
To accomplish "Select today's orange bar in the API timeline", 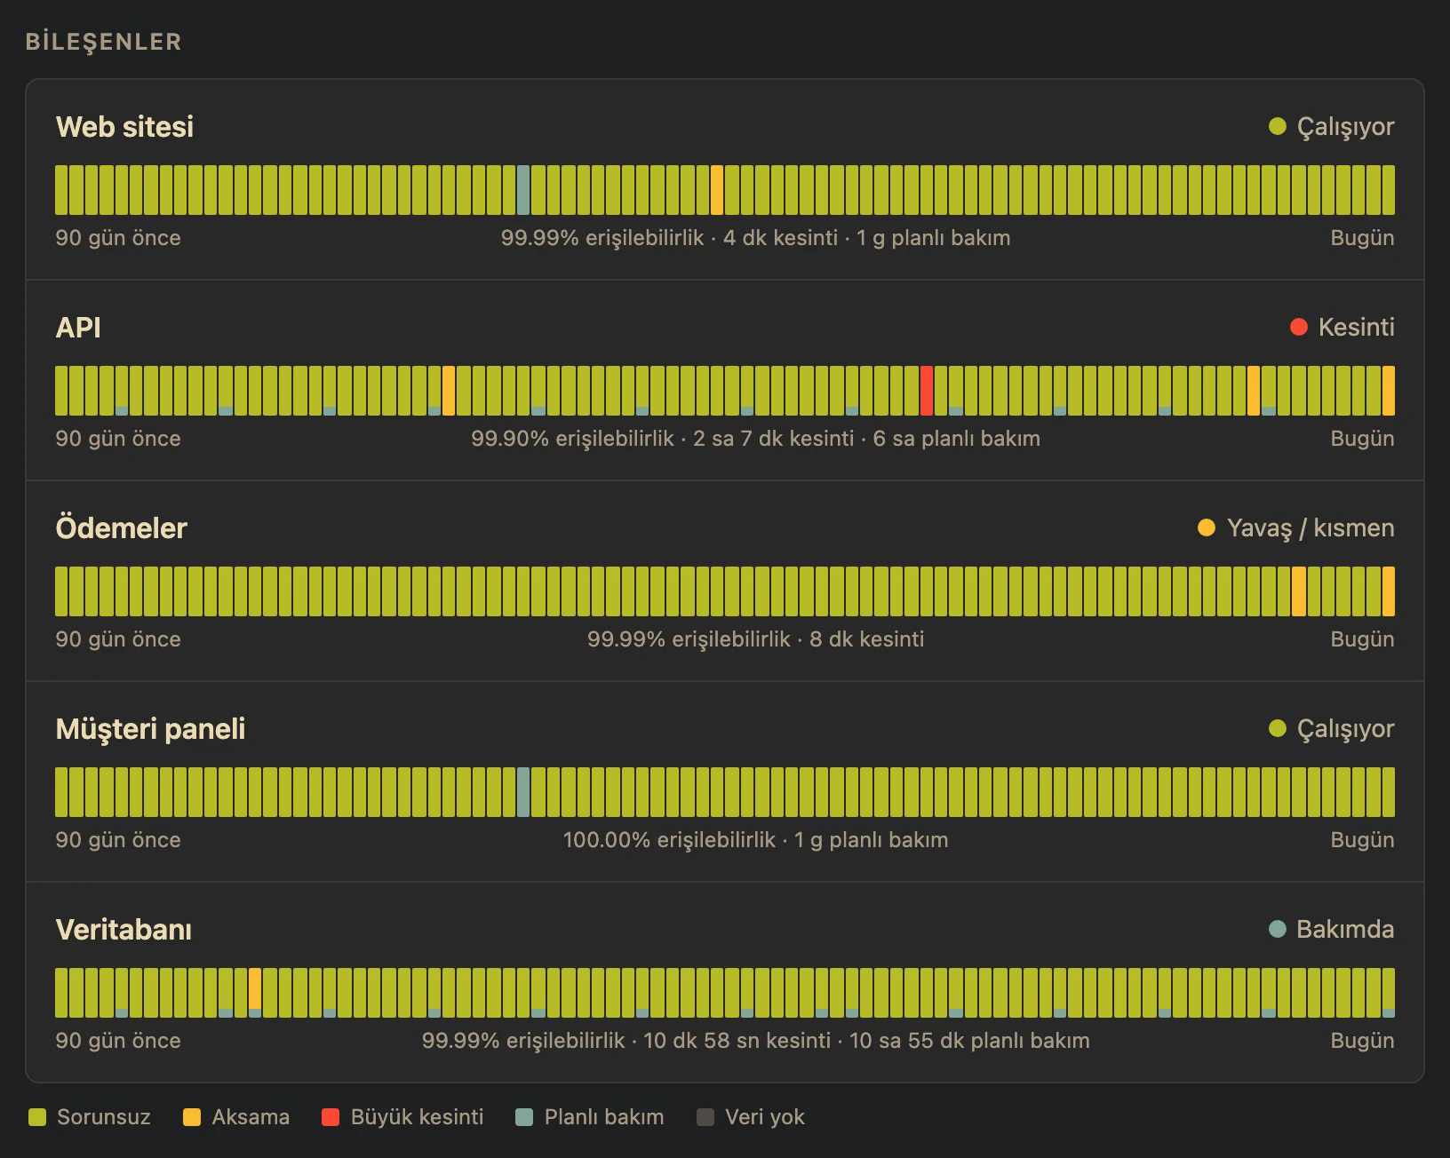I will pyautogui.click(x=1389, y=391).
